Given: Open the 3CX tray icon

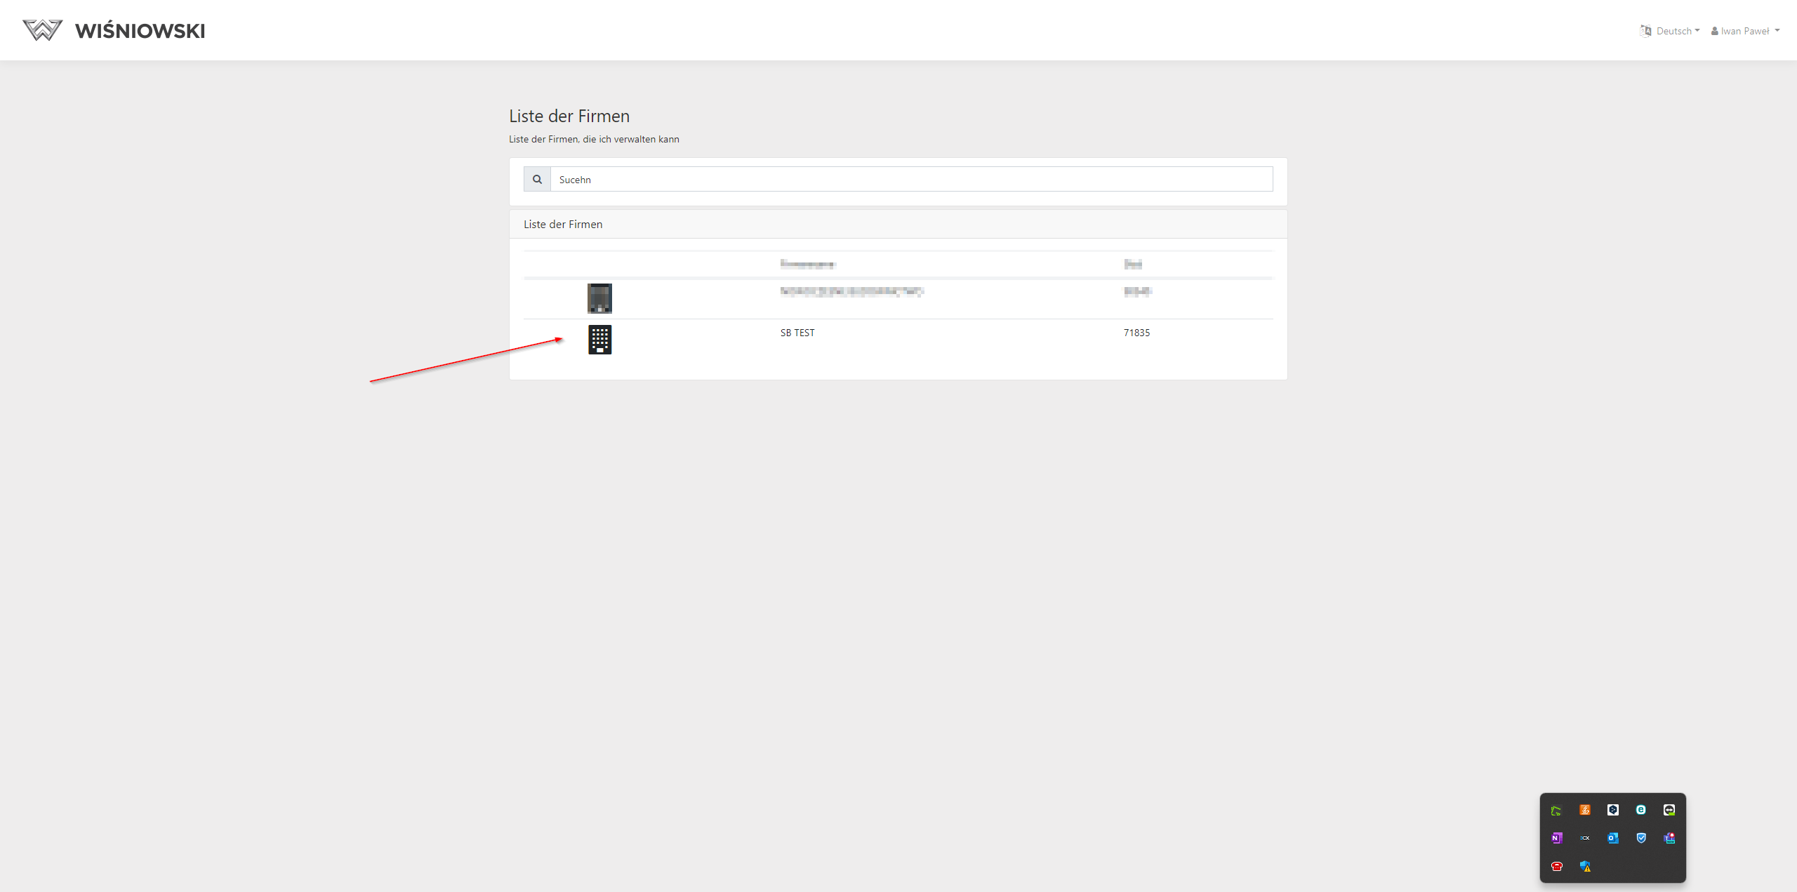Looking at the screenshot, I should 1584,838.
